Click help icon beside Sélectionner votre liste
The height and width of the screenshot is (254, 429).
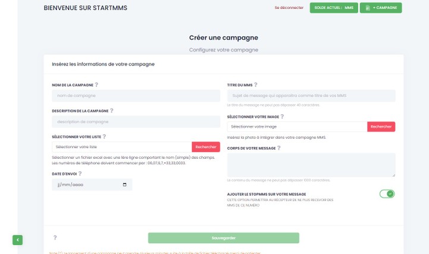pos(104,136)
